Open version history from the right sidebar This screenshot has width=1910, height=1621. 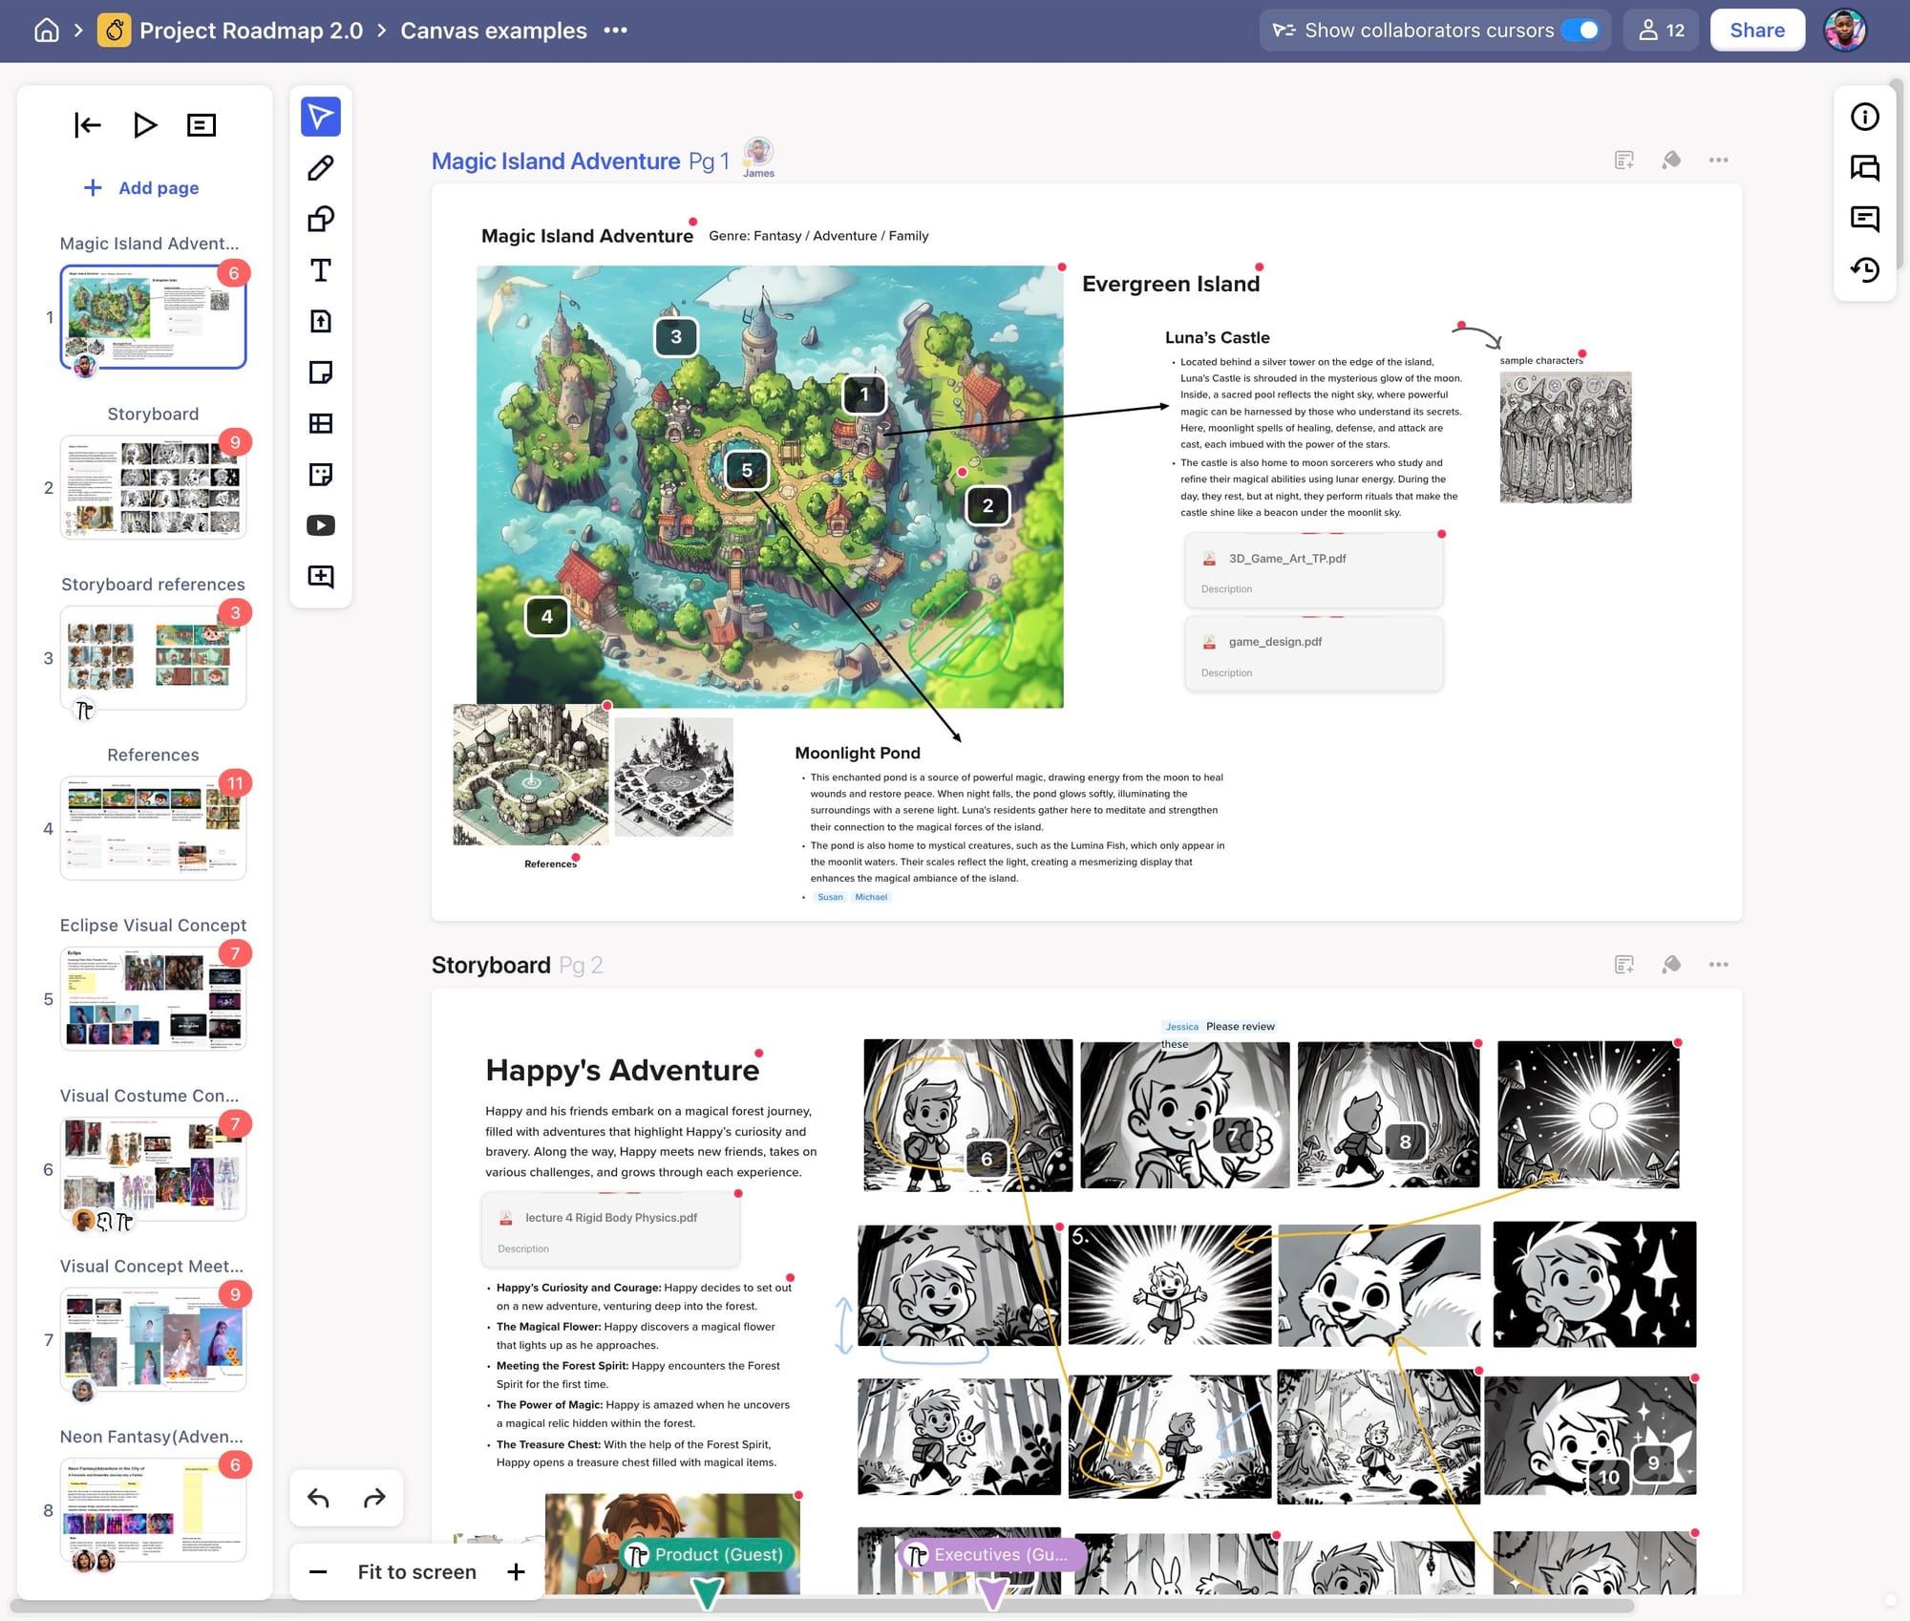[x=1863, y=270]
